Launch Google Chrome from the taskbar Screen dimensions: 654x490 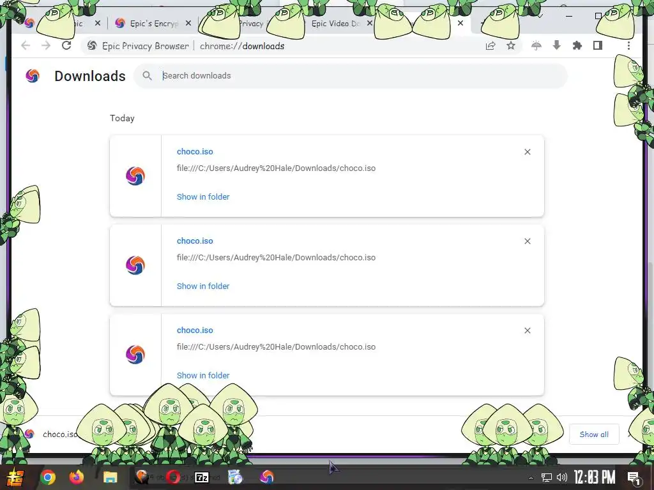click(x=47, y=477)
